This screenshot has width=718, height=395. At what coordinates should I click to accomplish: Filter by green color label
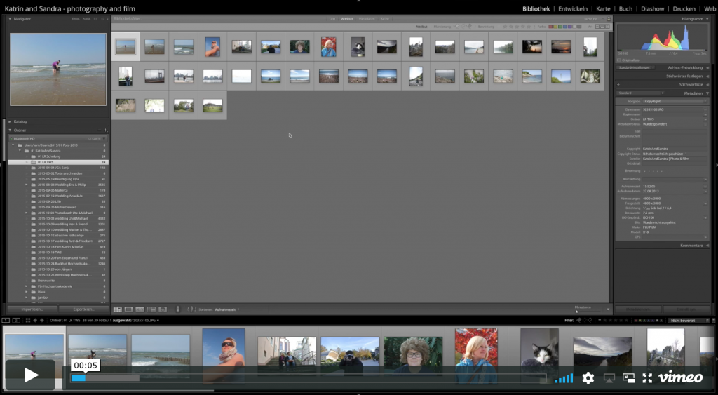pyautogui.click(x=560, y=27)
